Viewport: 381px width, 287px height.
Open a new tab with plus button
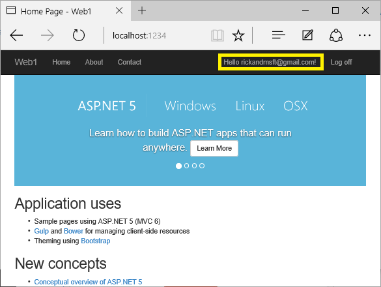[x=142, y=10]
